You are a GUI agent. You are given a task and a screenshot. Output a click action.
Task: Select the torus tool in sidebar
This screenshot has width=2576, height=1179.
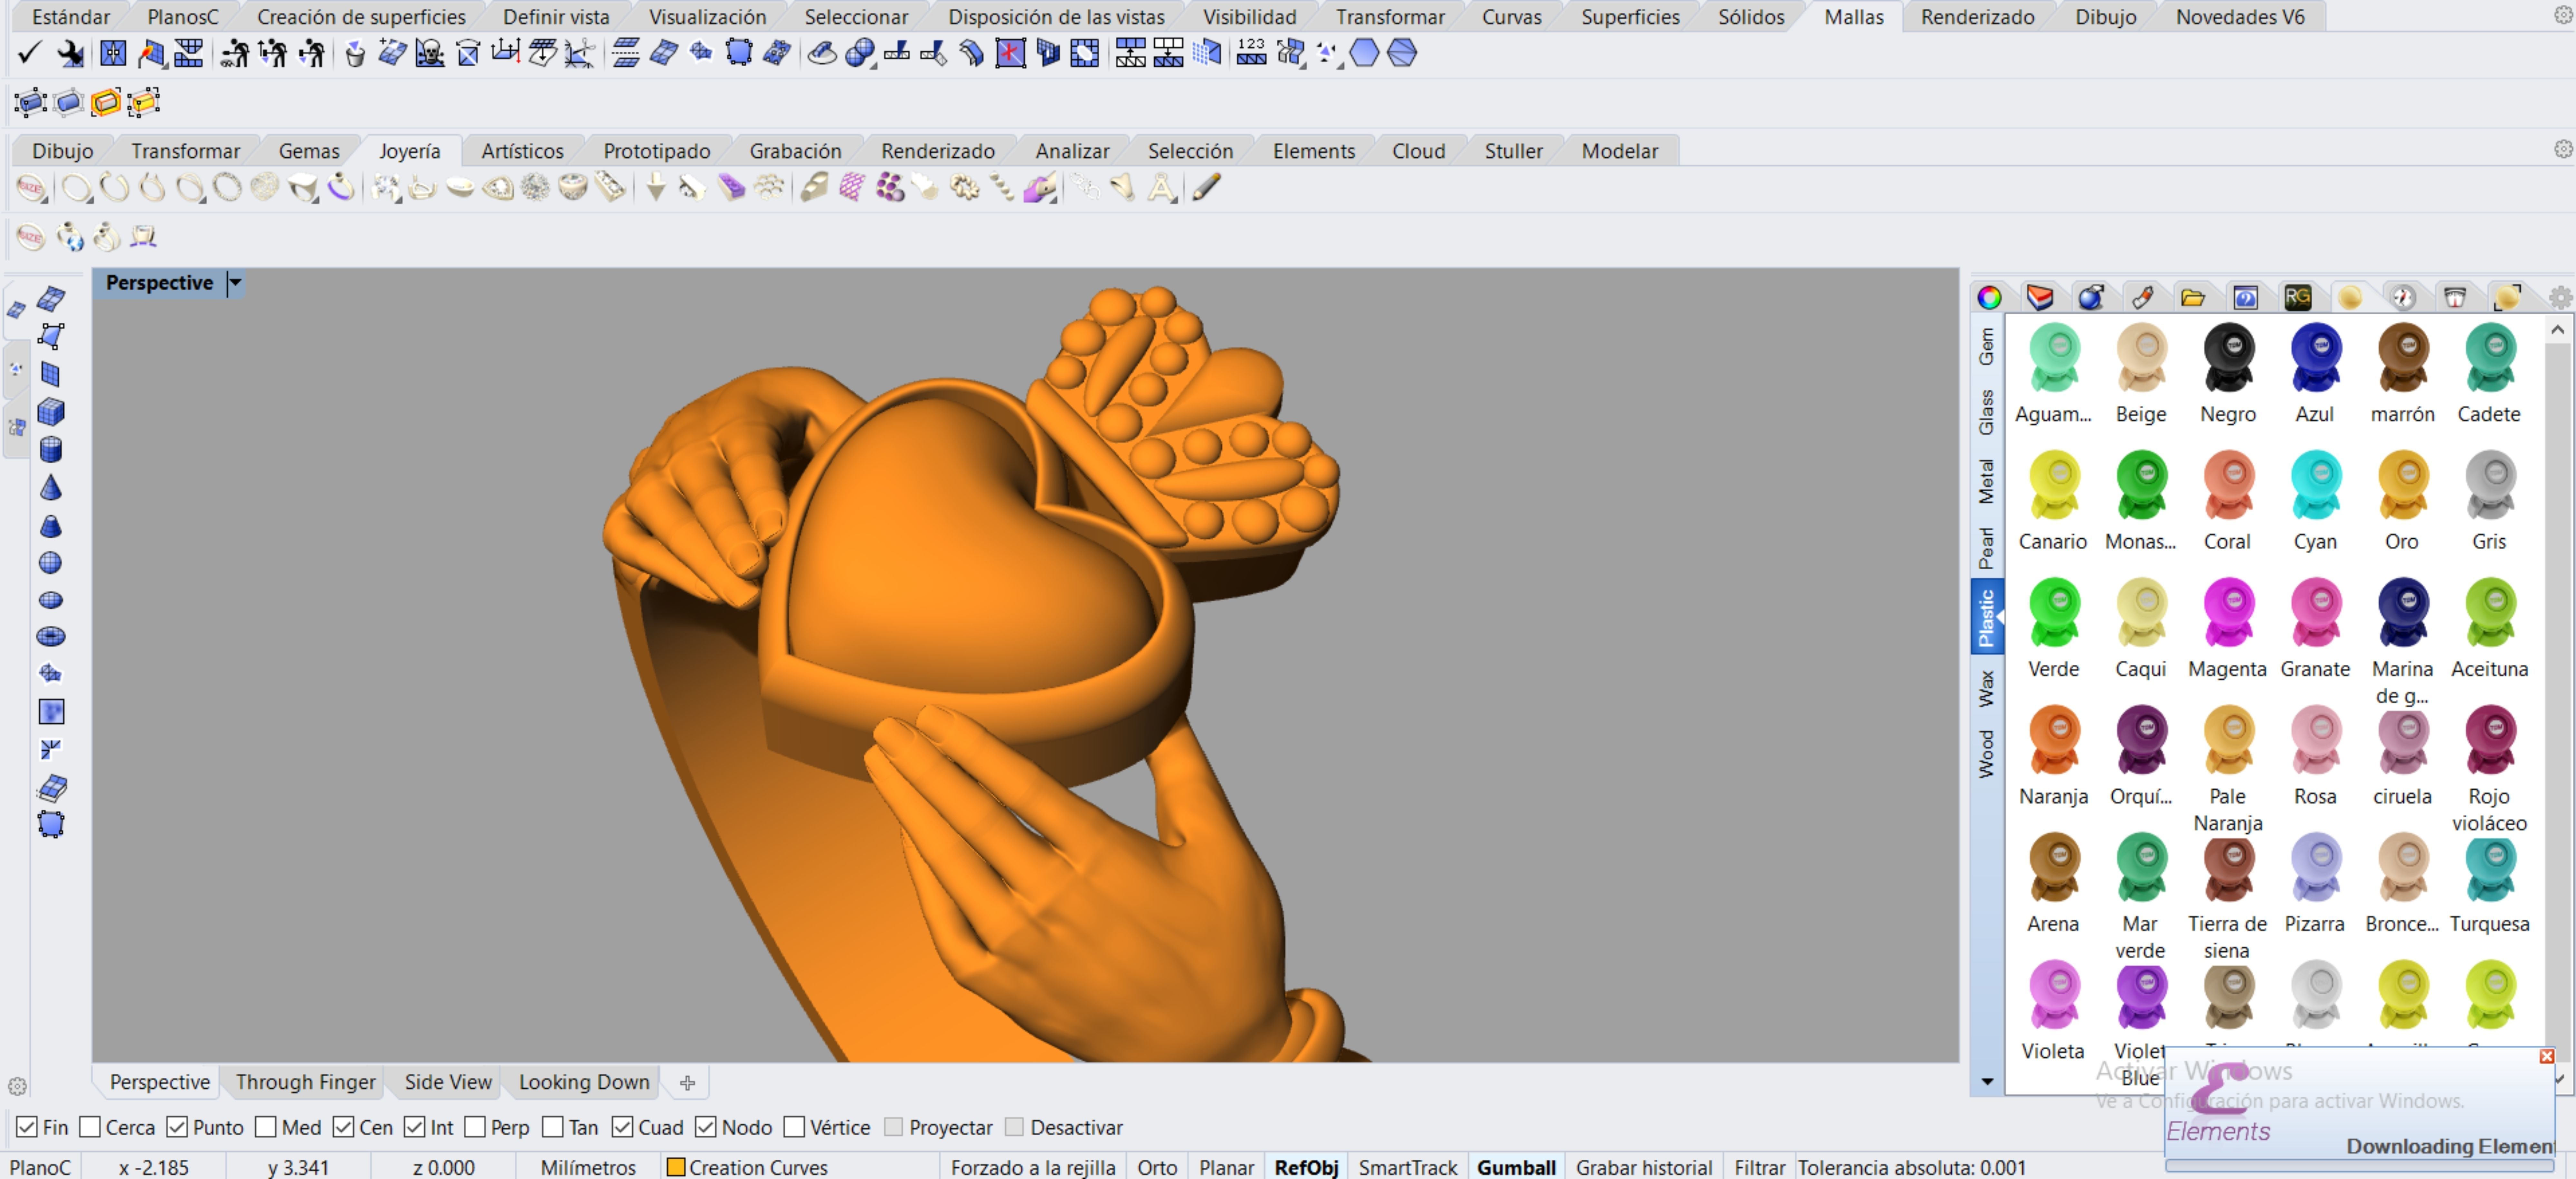[51, 636]
